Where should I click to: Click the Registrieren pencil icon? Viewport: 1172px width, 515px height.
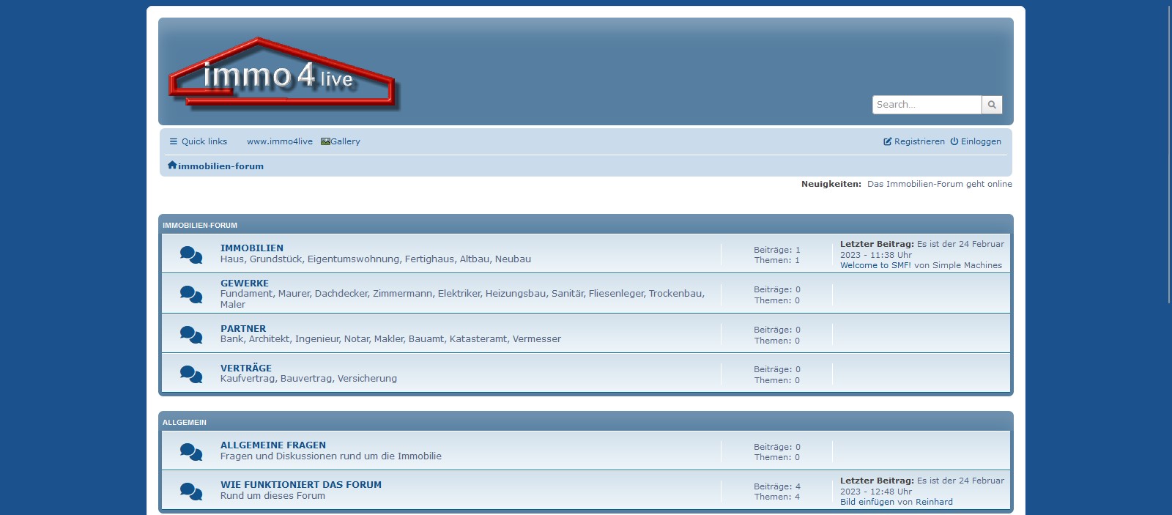pos(888,141)
